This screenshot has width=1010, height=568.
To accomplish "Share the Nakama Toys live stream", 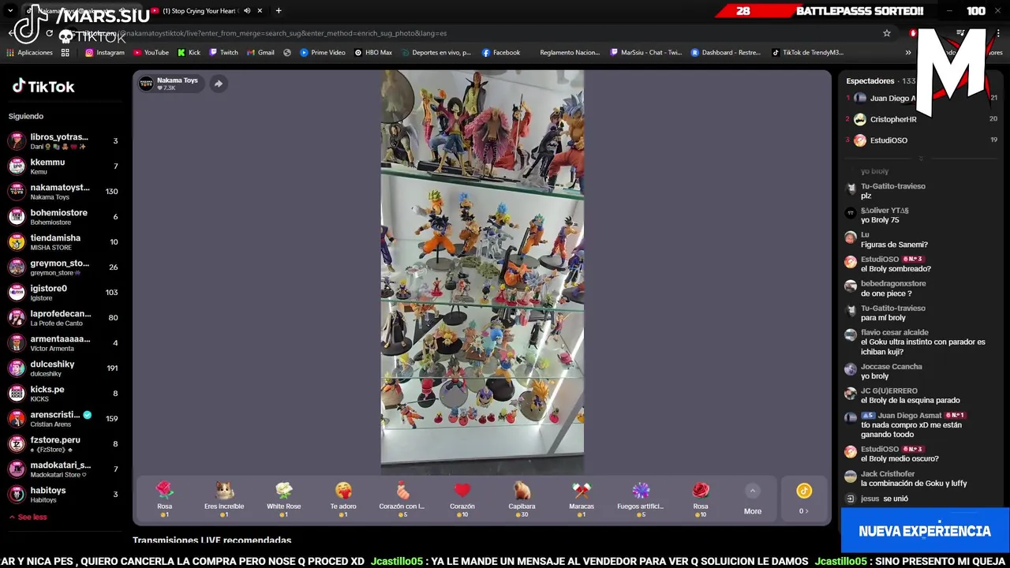I will click(219, 84).
